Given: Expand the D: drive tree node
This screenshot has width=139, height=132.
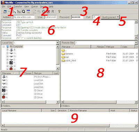Looking at the screenshot, I should click(x=7, y=56).
